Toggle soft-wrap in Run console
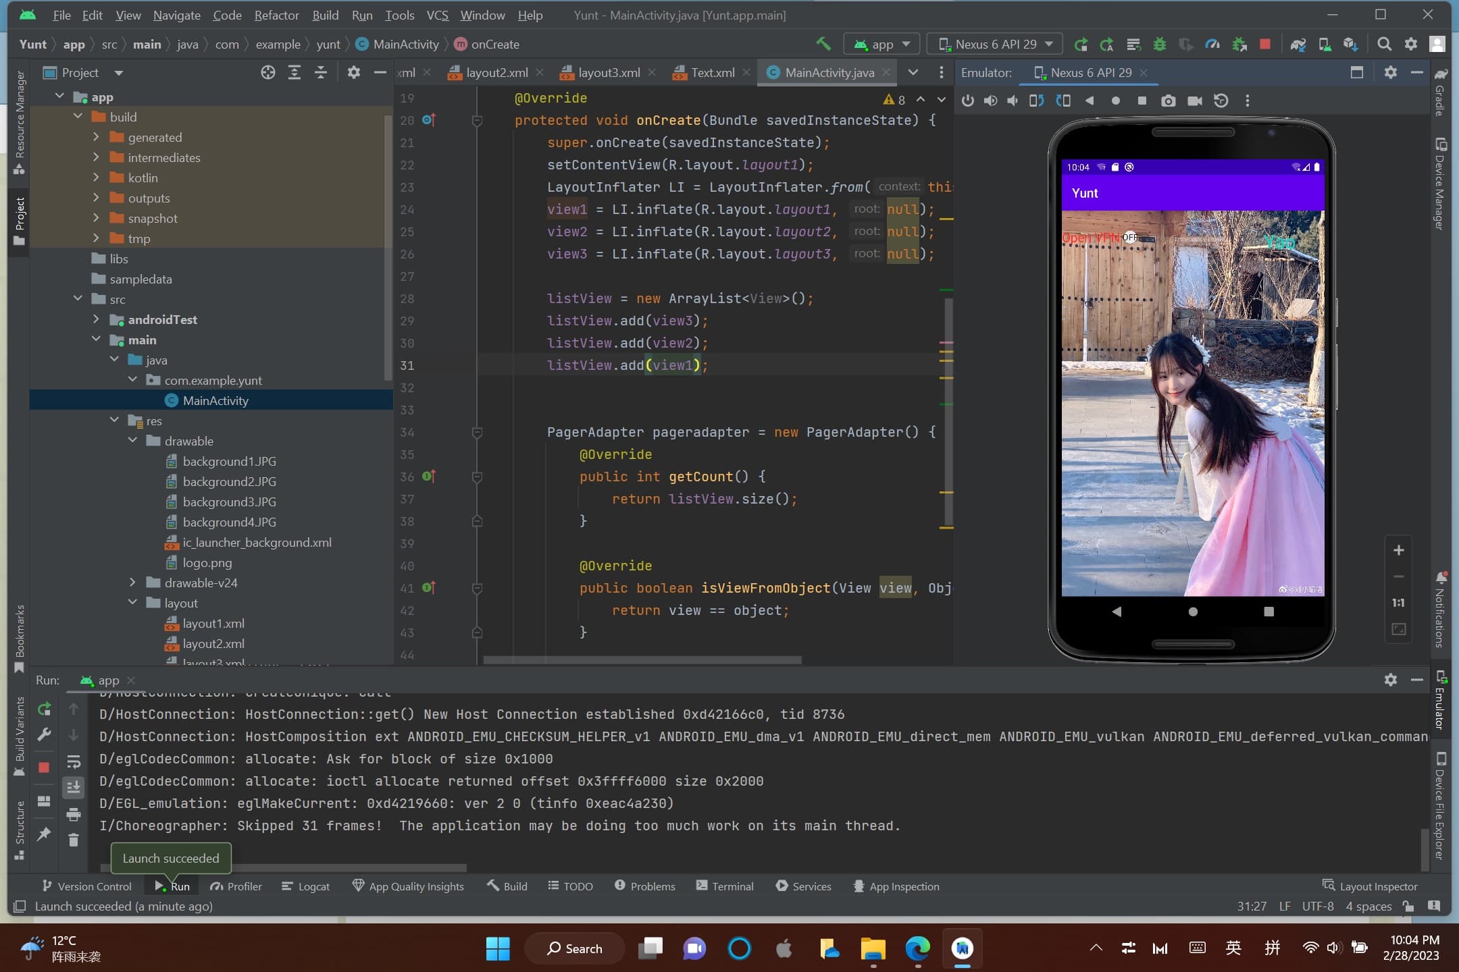The image size is (1459, 972). click(74, 761)
